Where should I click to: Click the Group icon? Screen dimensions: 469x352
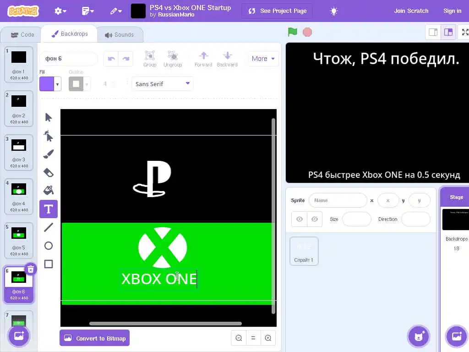point(150,59)
